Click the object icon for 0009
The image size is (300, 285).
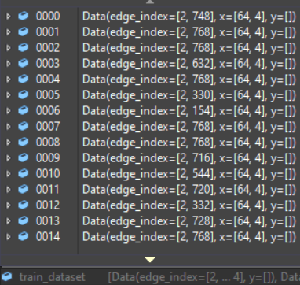click(24, 158)
